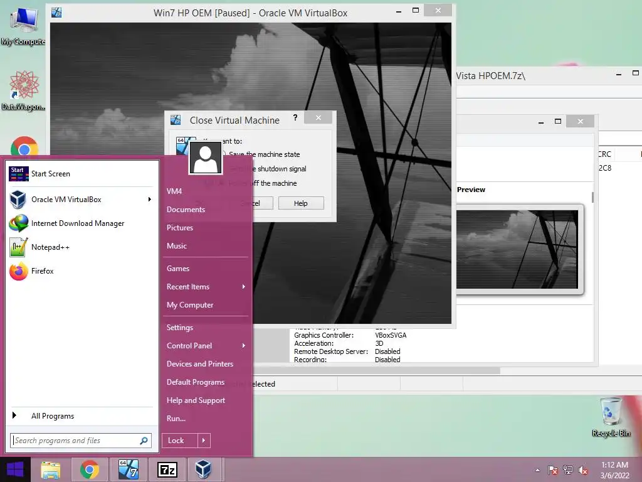
Task: Click the Action Center flag tray icon
Action: click(x=553, y=470)
